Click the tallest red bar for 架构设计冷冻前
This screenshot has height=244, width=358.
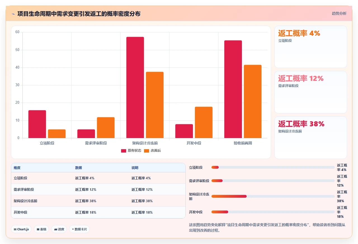coord(135,88)
